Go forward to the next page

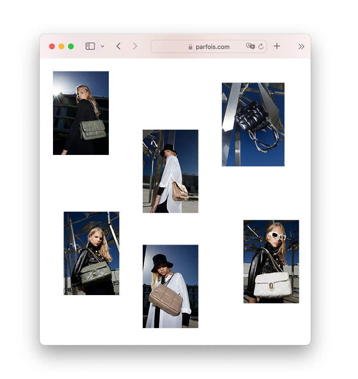point(135,46)
